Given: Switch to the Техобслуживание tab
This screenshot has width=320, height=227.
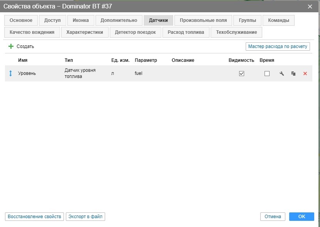Looking at the screenshot, I should pos(236,32).
